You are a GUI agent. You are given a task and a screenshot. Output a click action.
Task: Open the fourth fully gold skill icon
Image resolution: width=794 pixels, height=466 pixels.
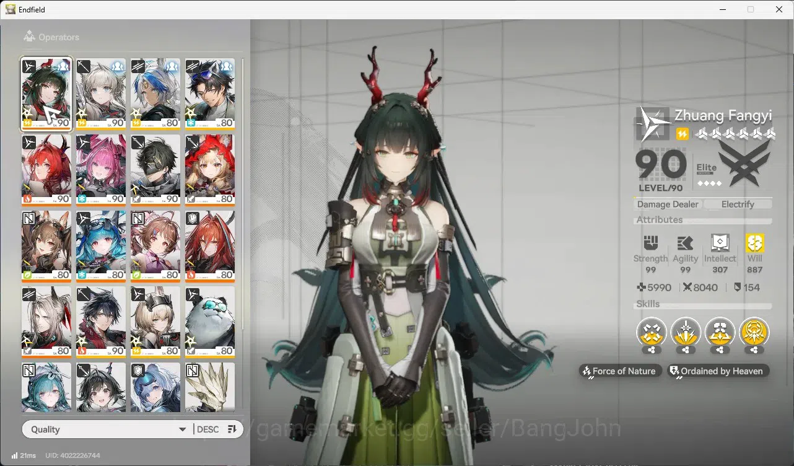754,332
